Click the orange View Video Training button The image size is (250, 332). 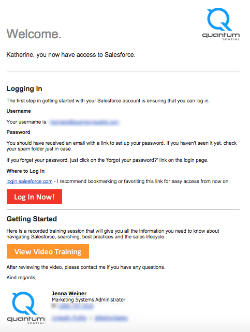48,251
